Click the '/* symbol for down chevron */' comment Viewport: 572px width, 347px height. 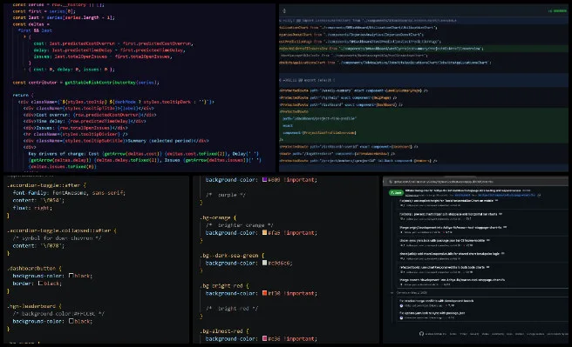tap(57, 238)
